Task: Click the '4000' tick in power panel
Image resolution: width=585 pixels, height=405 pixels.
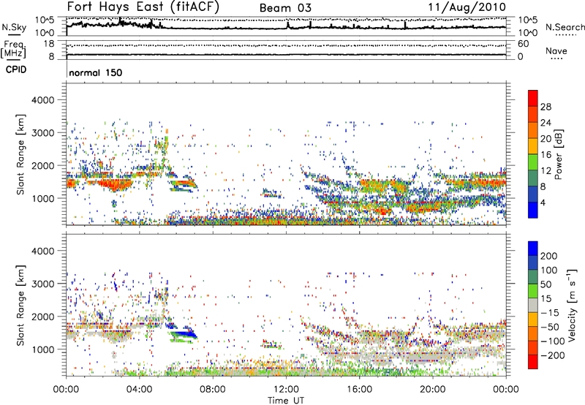Action: [x=43, y=100]
